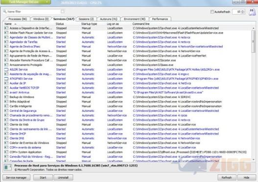Focus the Name filter input field

click(34, 12)
